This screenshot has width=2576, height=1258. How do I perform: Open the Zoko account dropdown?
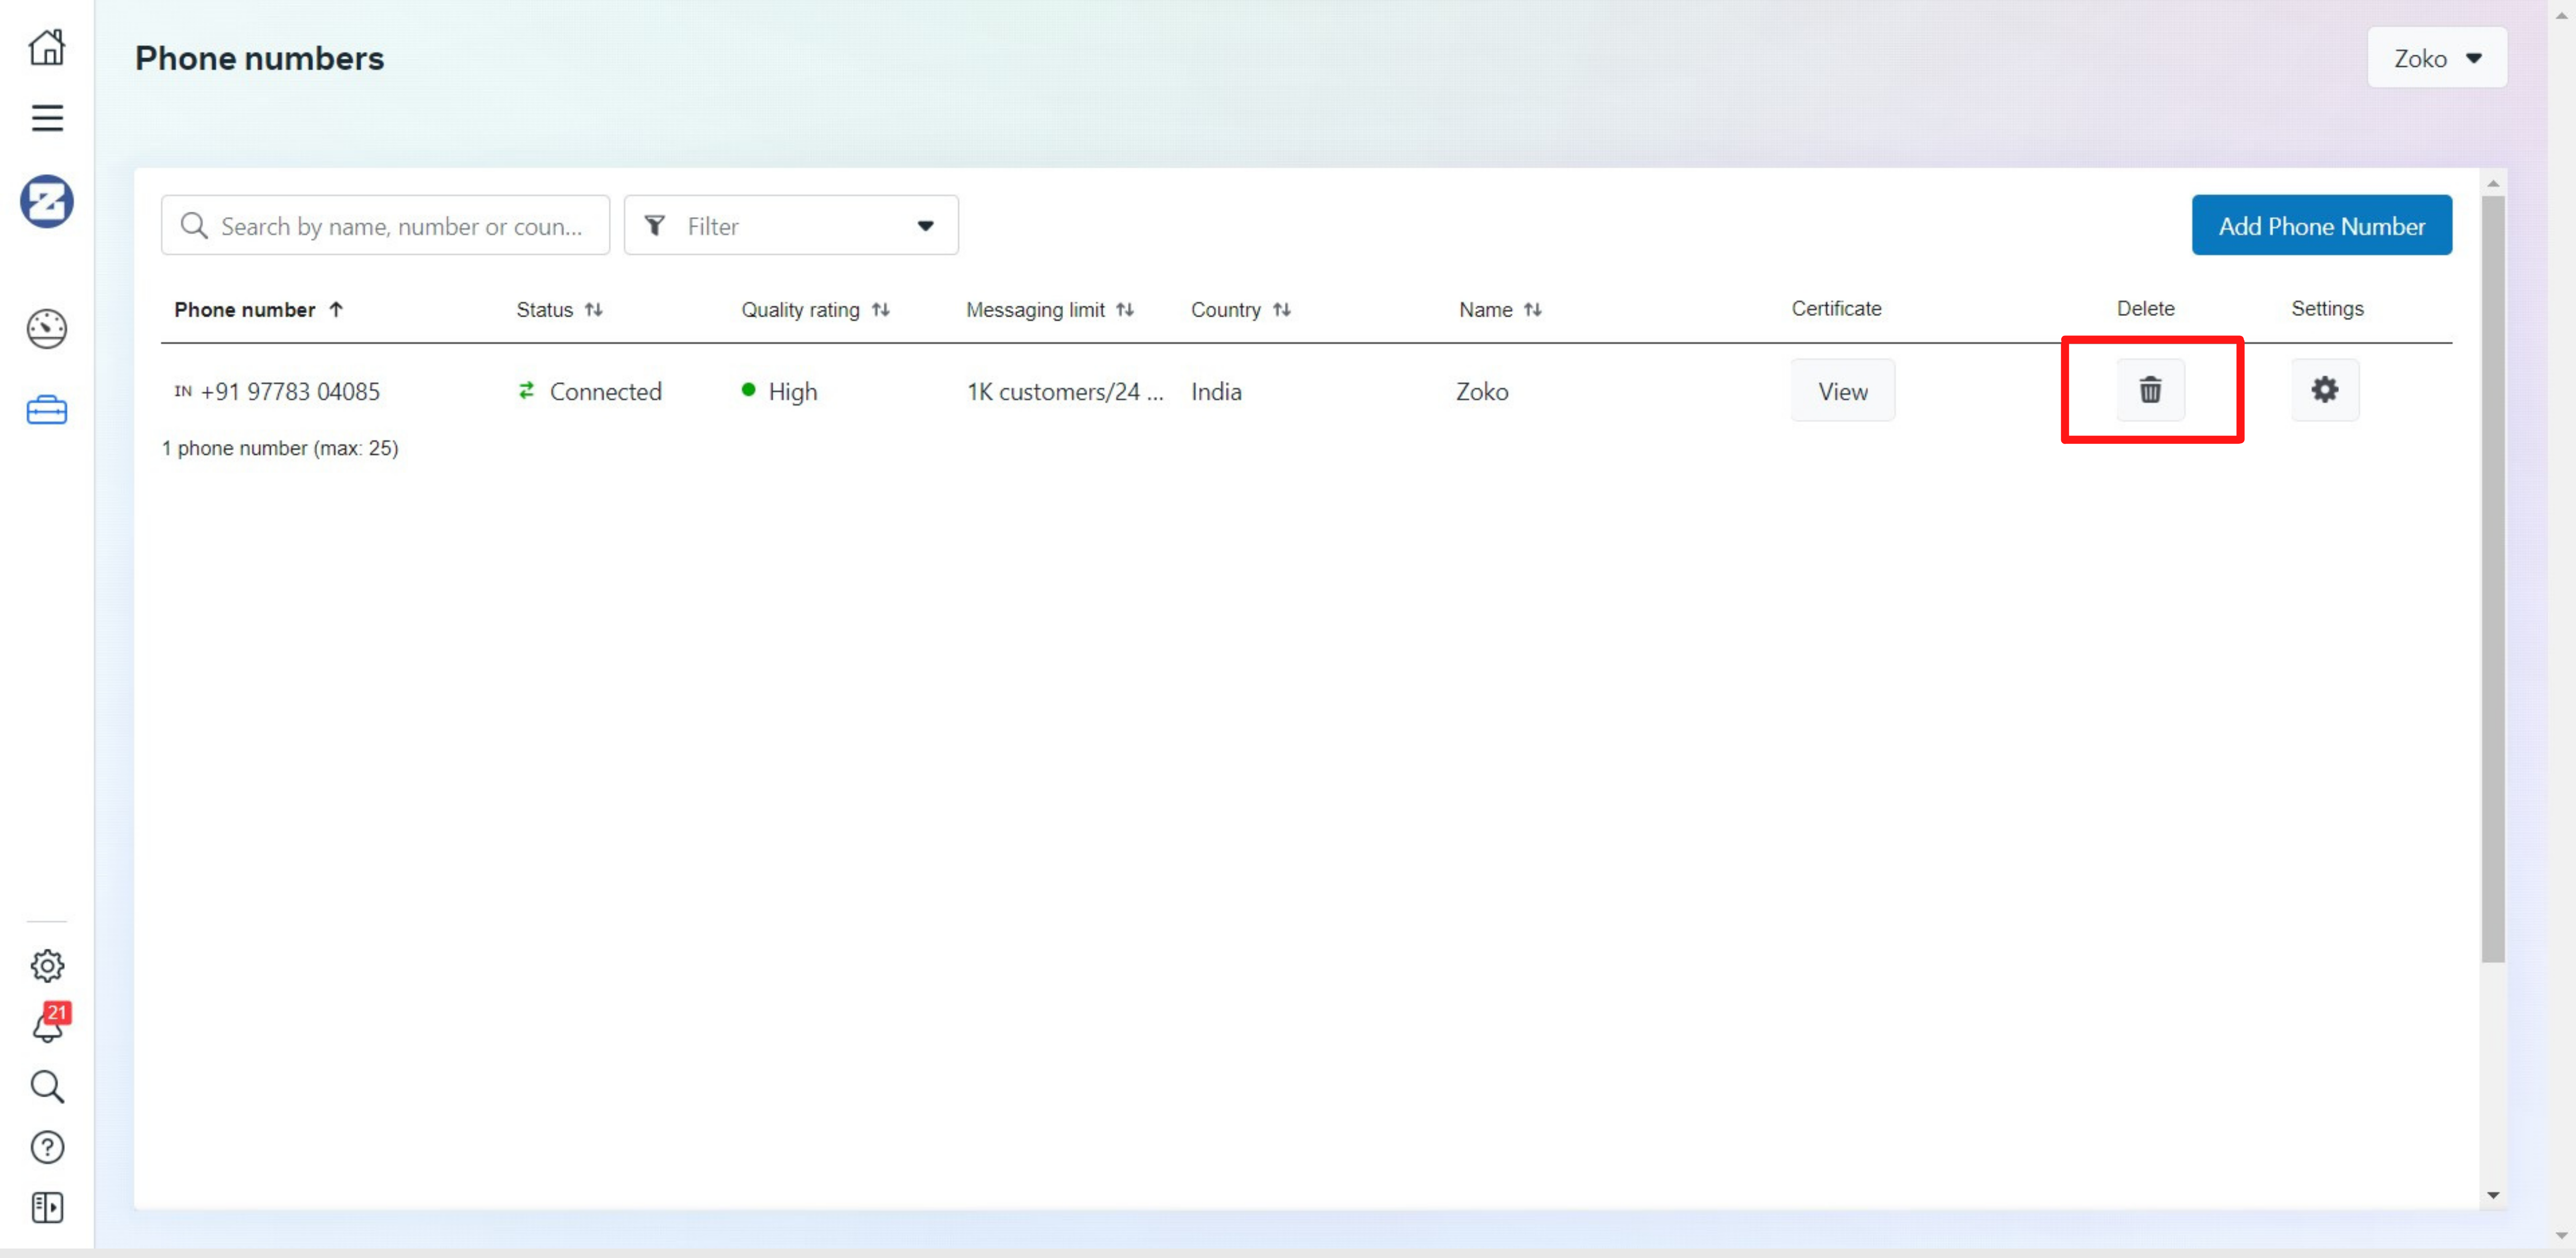tap(2436, 58)
